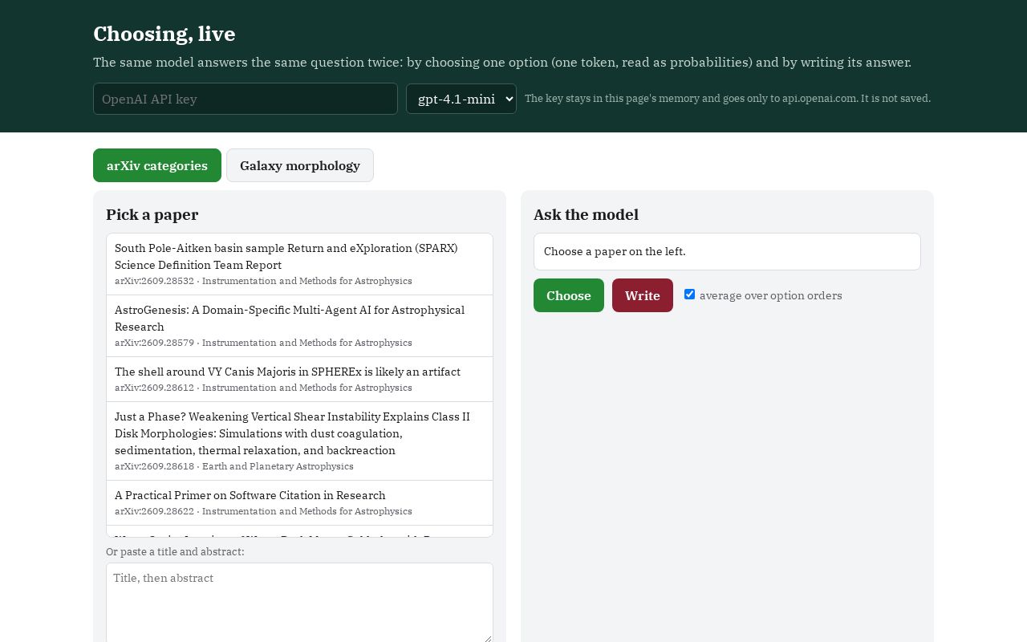Click the green Choose button
The height and width of the screenshot is (642, 1027).
[569, 295]
